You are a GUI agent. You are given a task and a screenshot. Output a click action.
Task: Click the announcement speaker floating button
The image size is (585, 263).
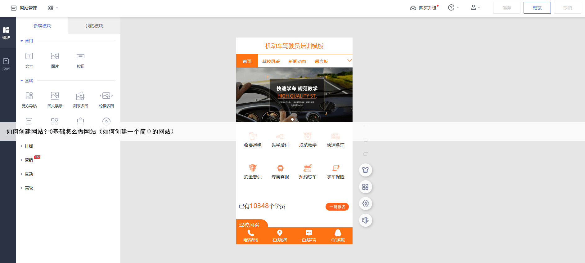[365, 220]
